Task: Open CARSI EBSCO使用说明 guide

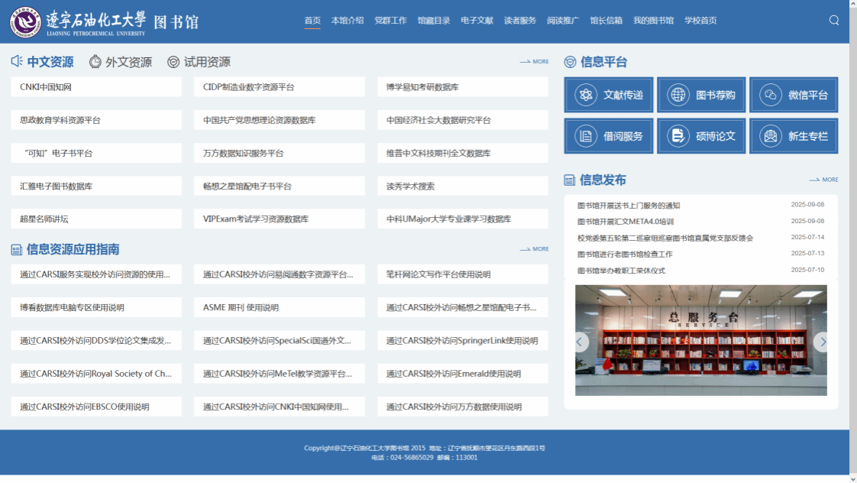Action: (96, 407)
